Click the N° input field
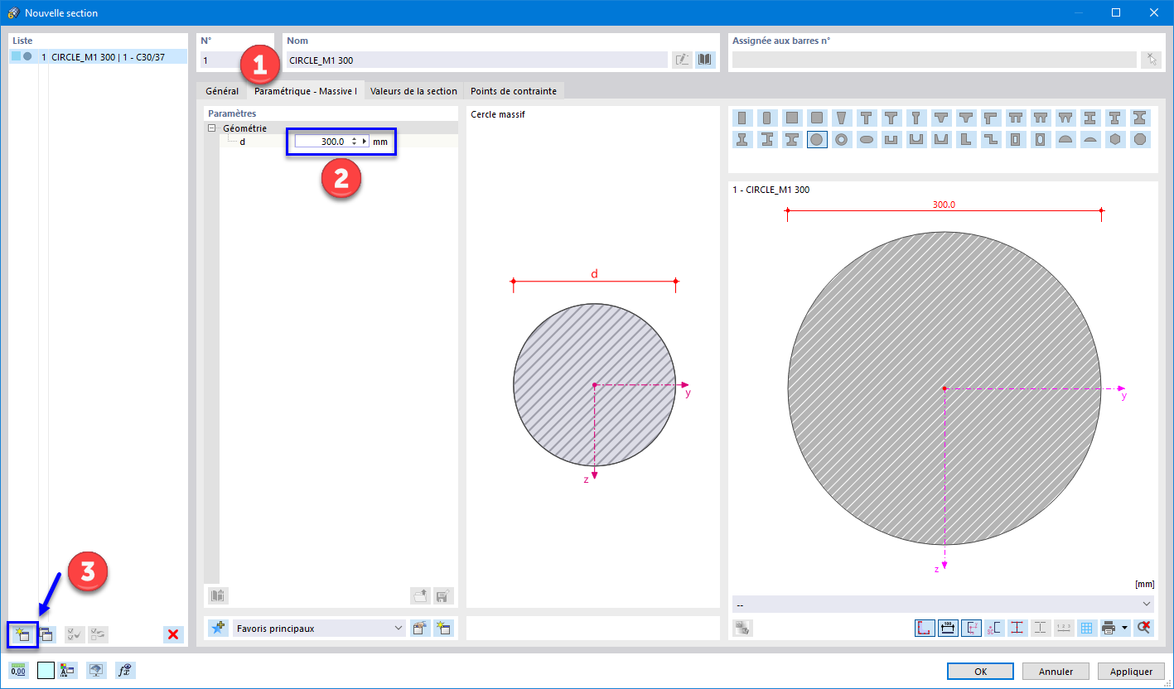Screen dimensions: 1174x689 236,60
